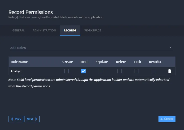Switch to the Administration tab

(x=44, y=30)
